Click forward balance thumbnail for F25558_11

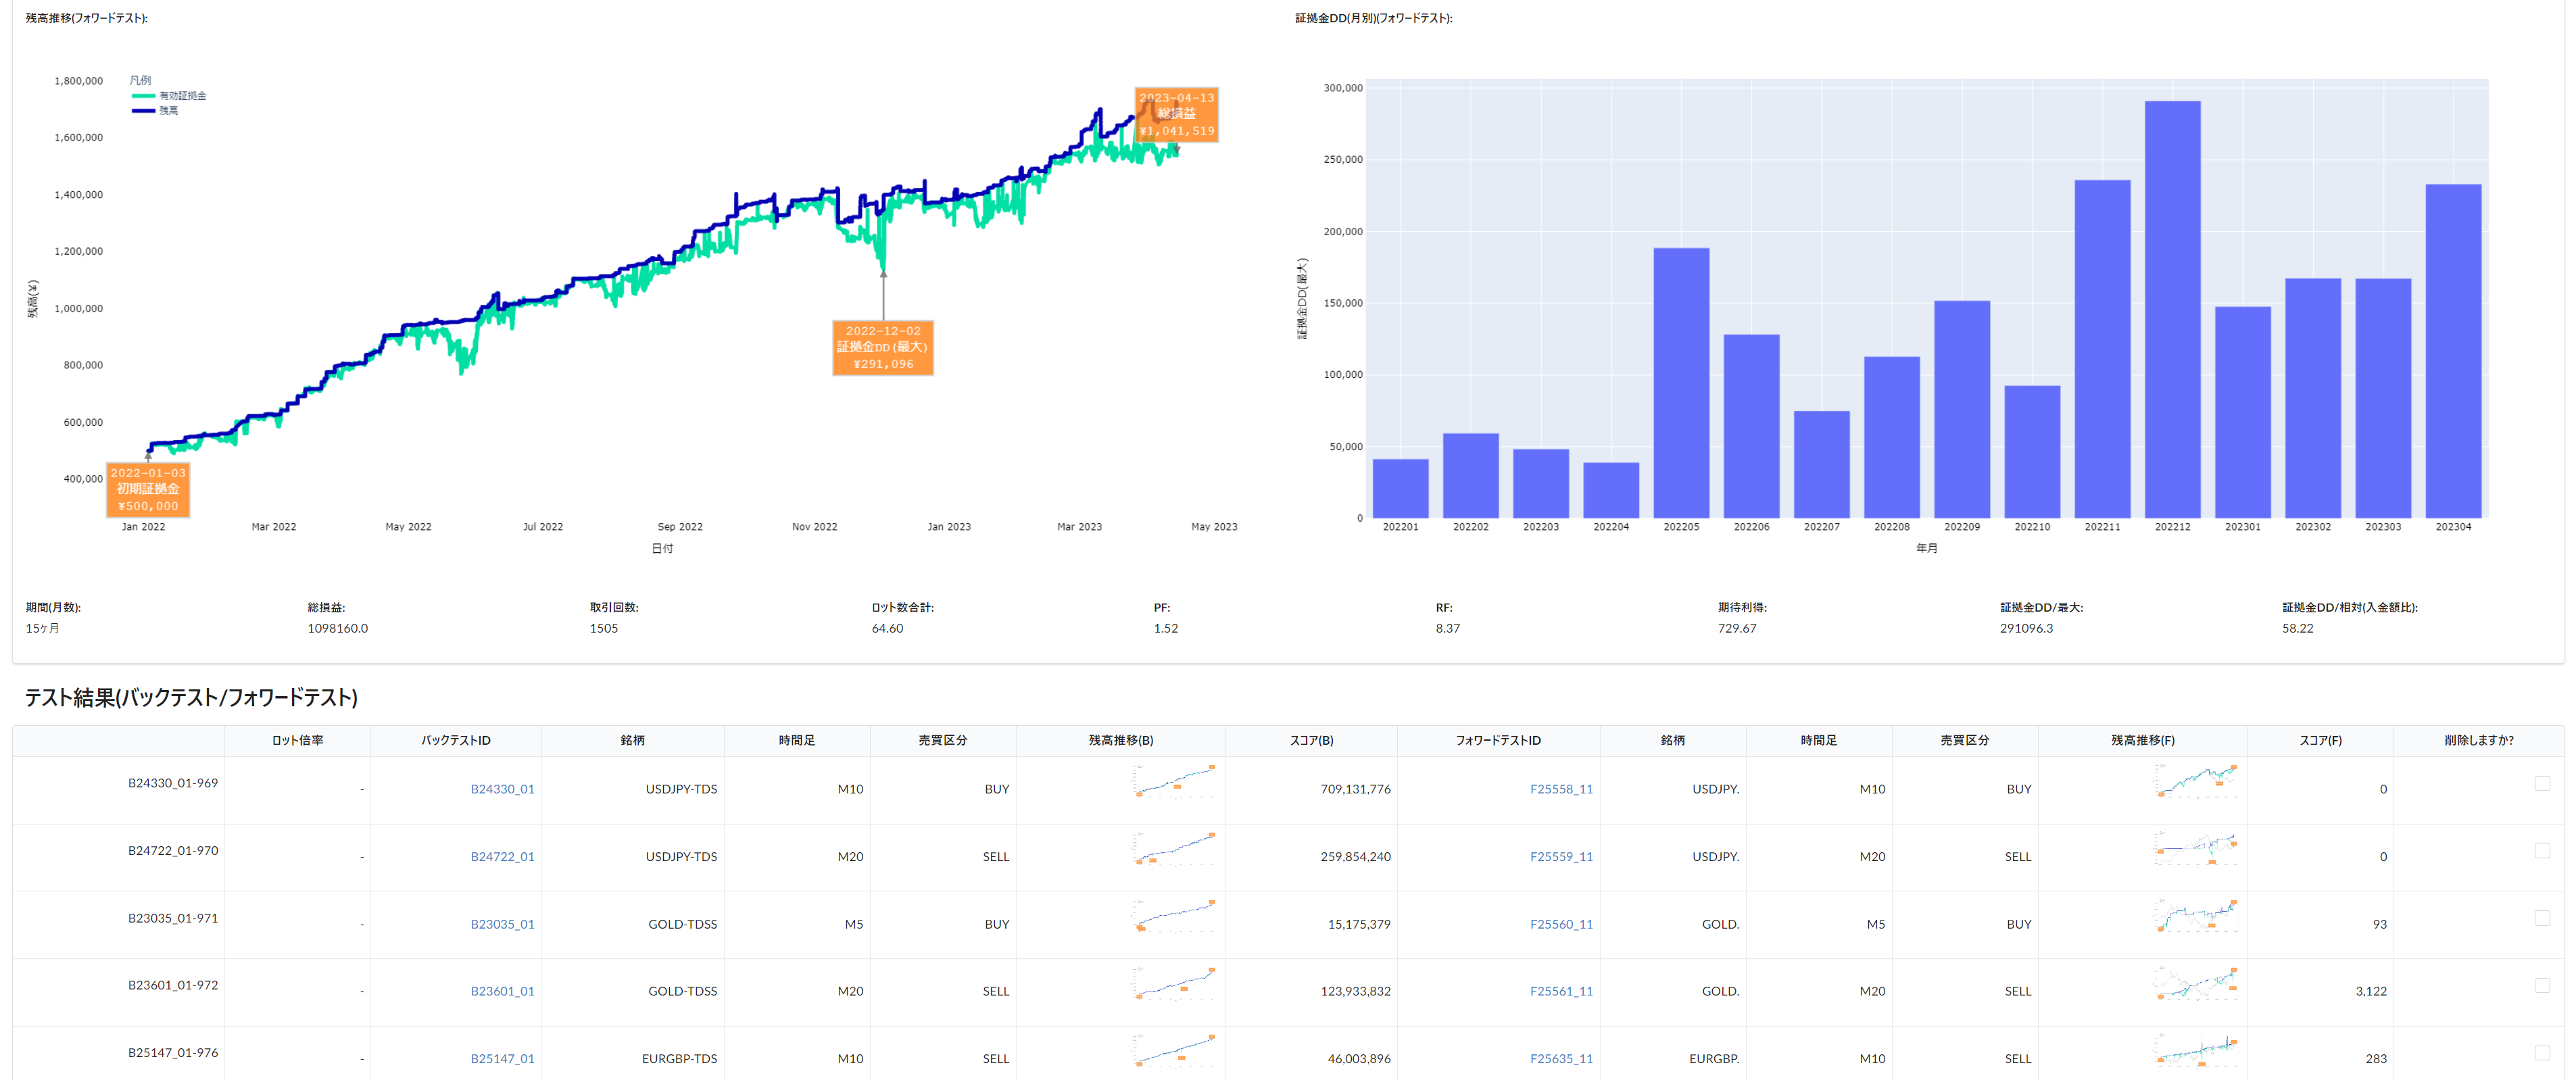pyautogui.click(x=2195, y=781)
